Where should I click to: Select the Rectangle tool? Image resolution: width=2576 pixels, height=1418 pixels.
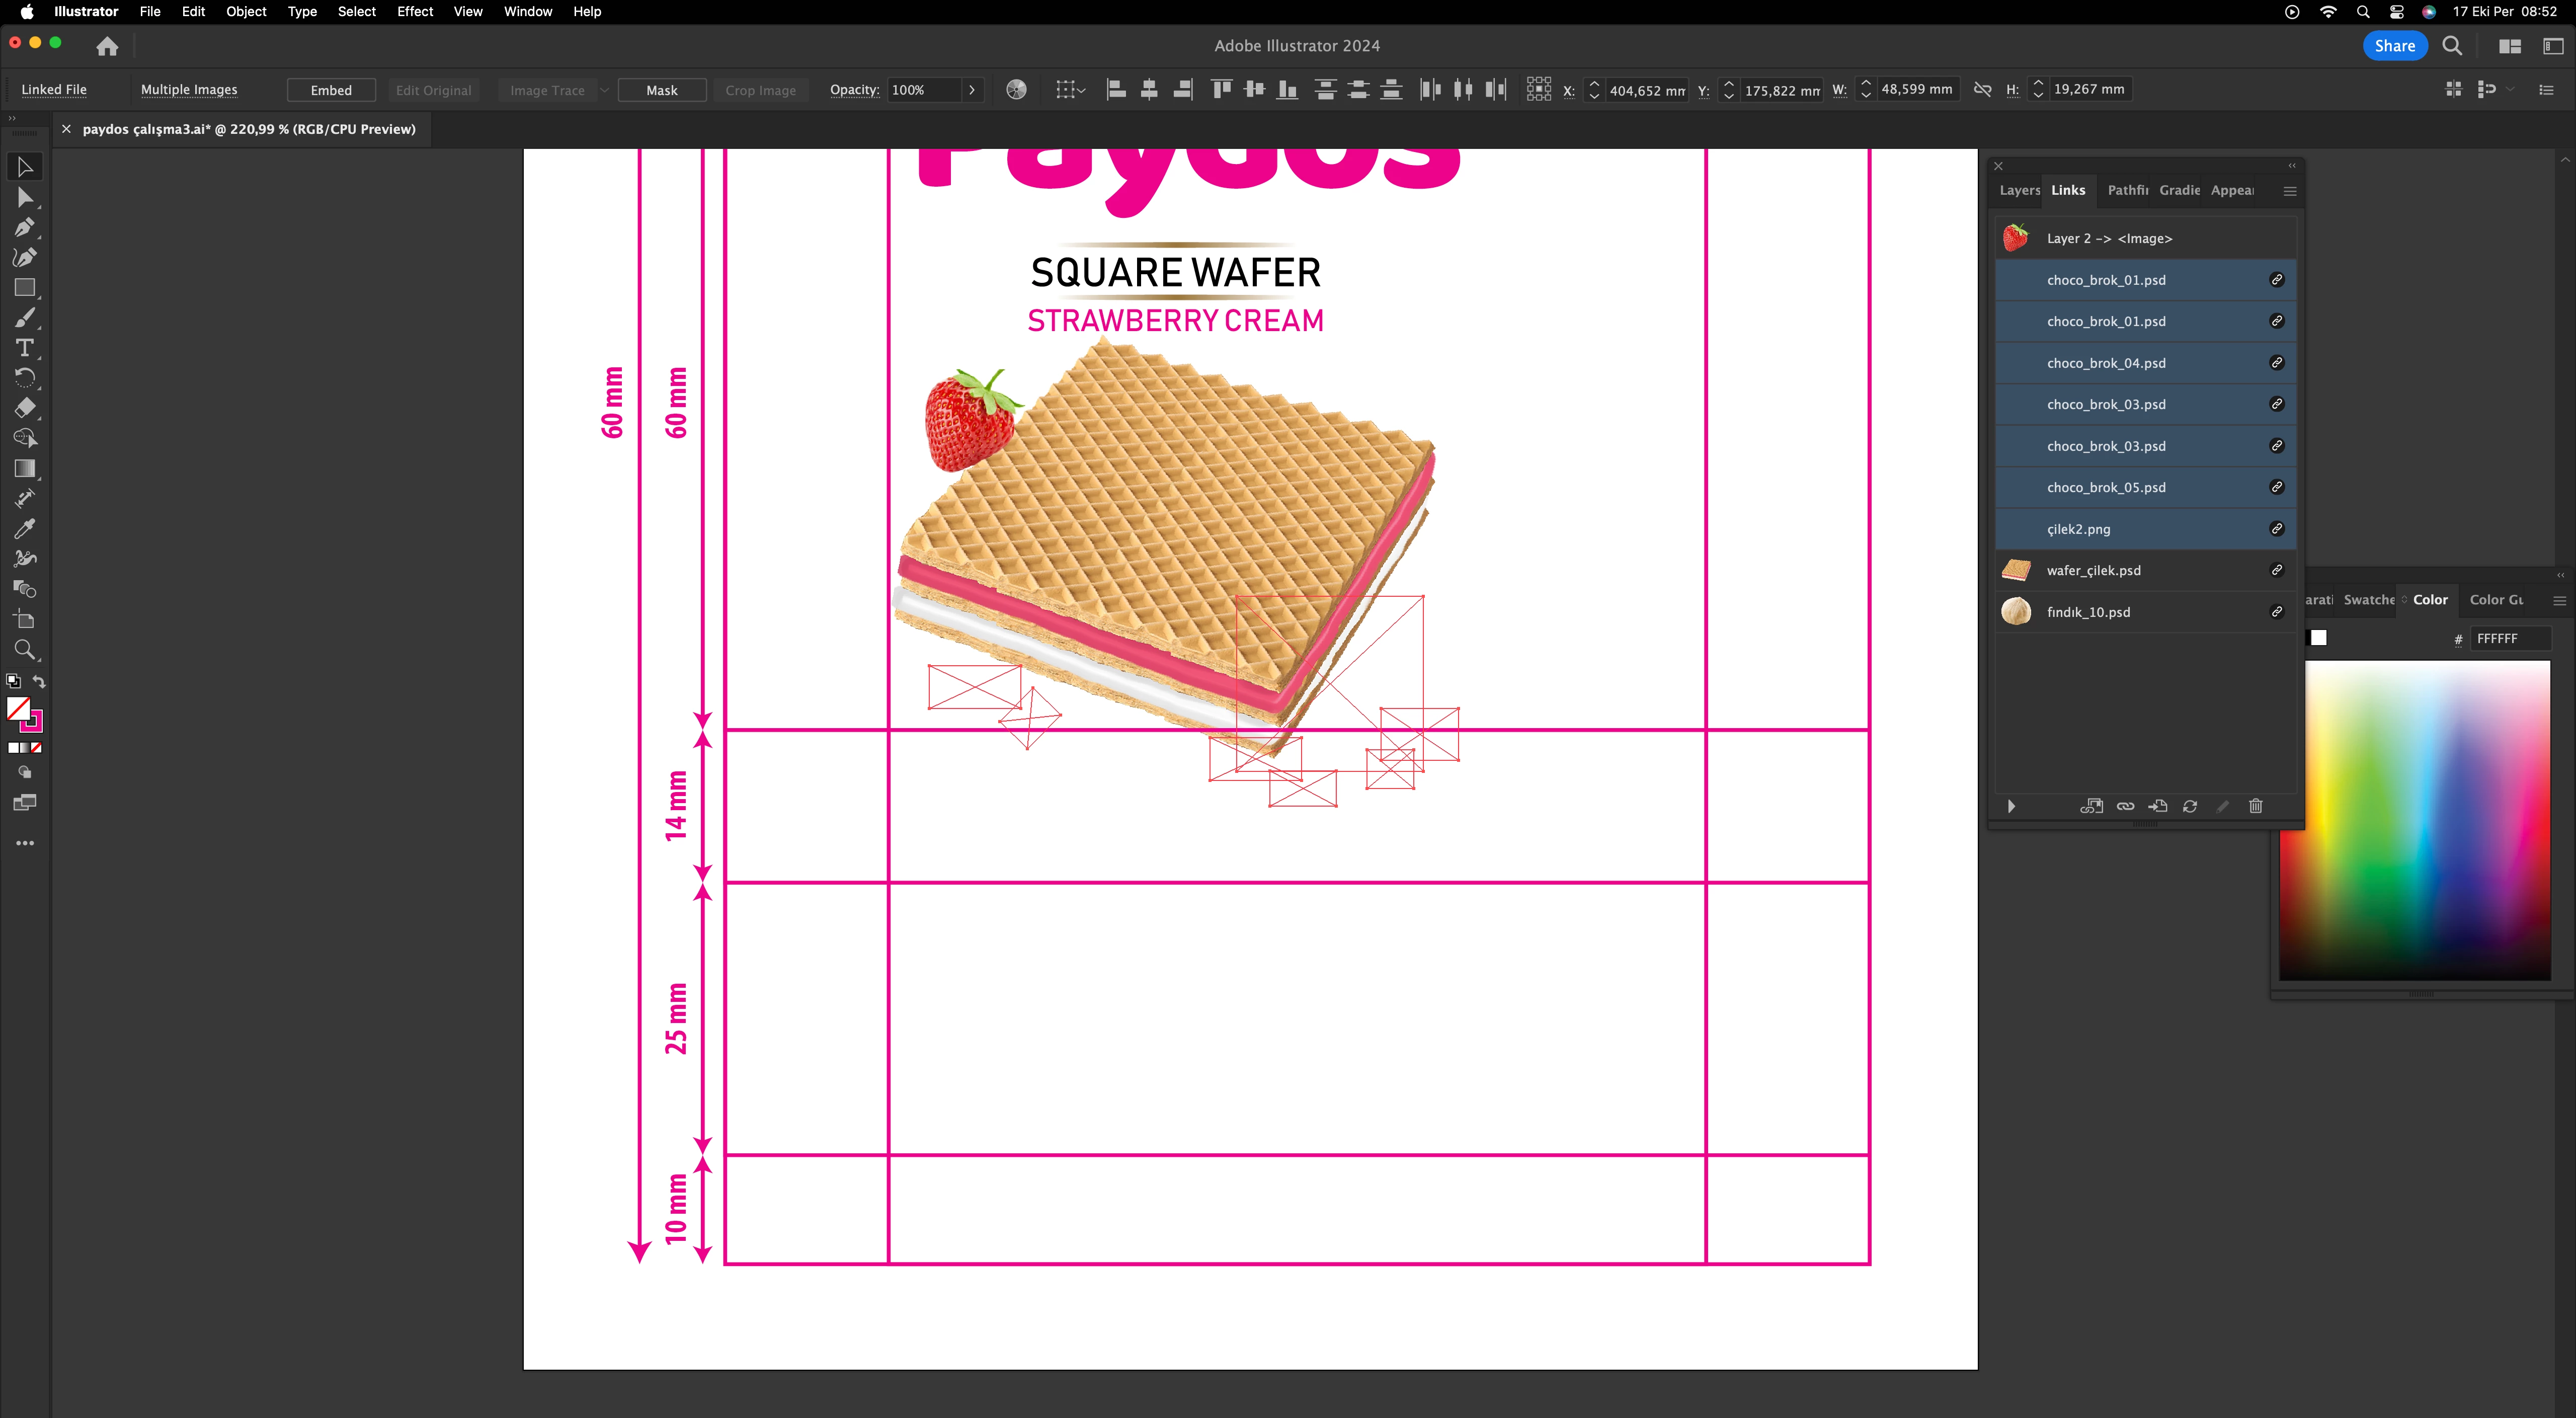tap(24, 288)
